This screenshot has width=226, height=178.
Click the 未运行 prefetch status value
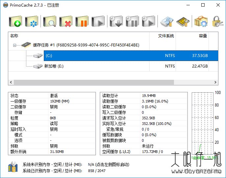click(148, 146)
